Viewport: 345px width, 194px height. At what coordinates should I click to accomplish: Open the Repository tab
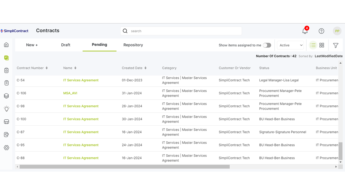133,45
